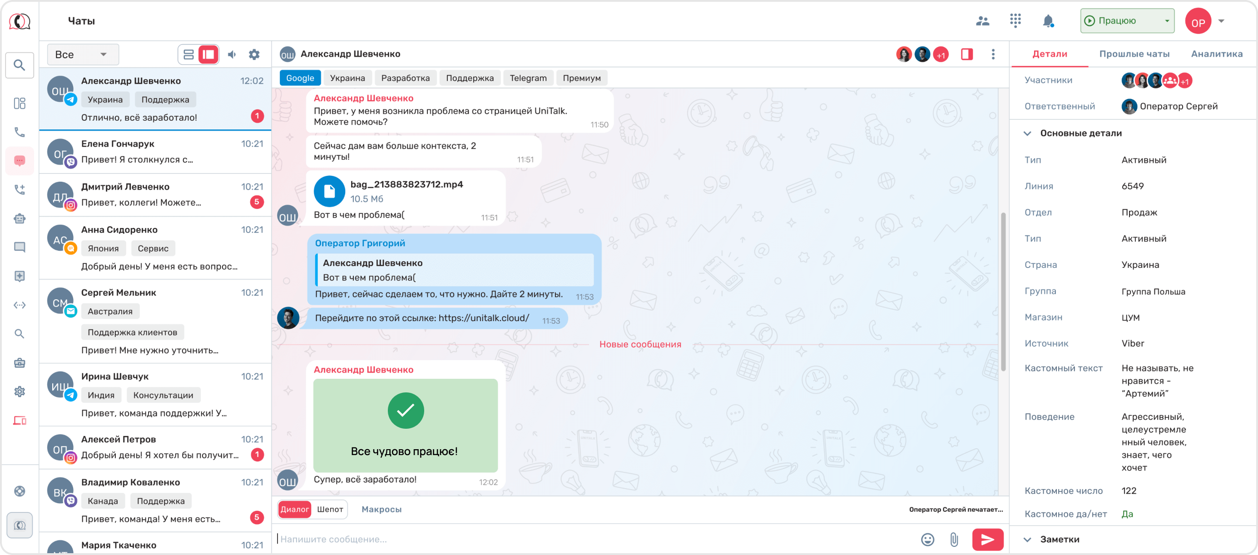Open chat list settings gear icon
This screenshot has width=1258, height=555.
[254, 55]
